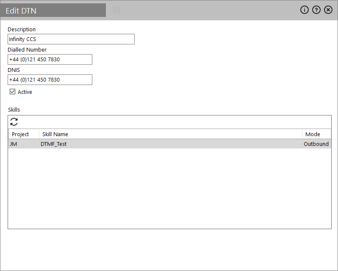This screenshot has height=271, width=338.
Task: Click into the Dialled Number input field
Action: point(50,60)
